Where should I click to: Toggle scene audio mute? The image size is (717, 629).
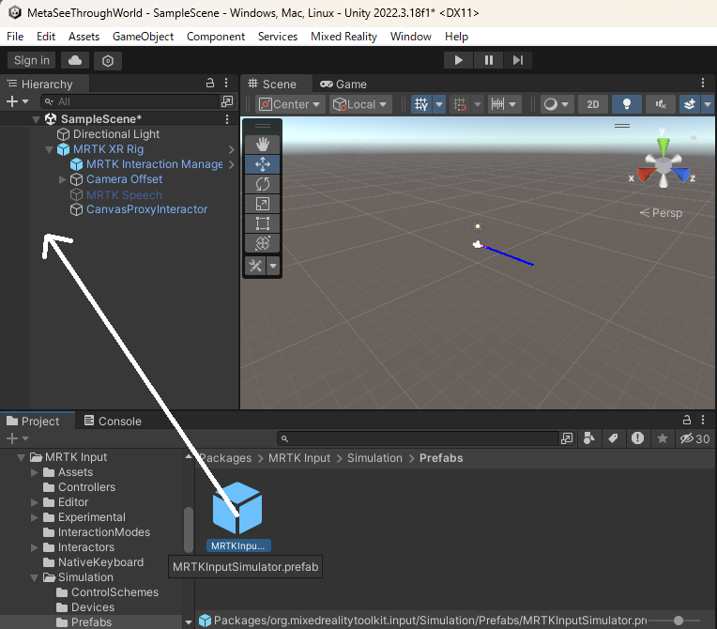661,104
